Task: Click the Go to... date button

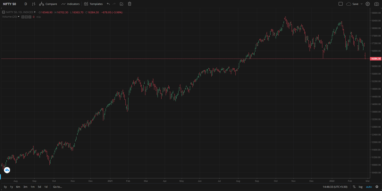Action: (x=58, y=187)
